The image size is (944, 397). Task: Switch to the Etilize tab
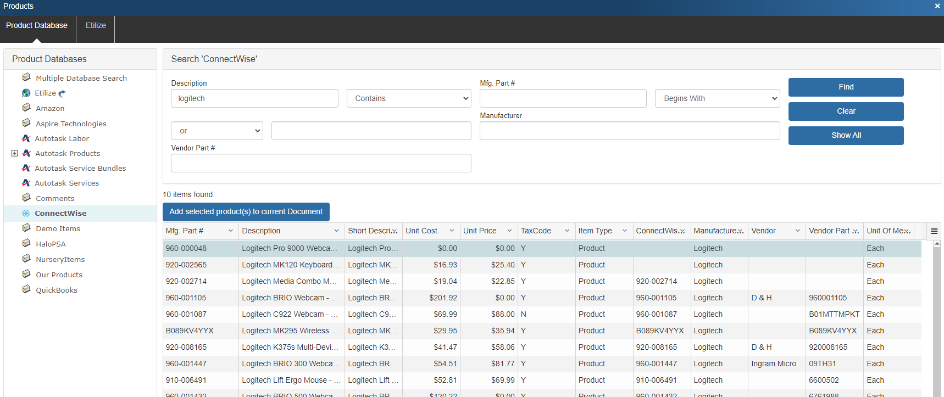pyautogui.click(x=96, y=25)
